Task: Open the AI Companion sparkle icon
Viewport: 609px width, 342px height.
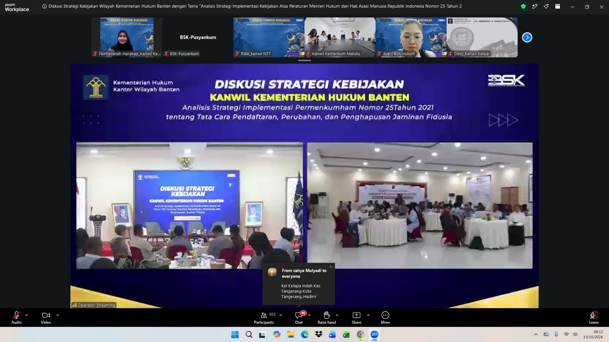Action: 546,6
